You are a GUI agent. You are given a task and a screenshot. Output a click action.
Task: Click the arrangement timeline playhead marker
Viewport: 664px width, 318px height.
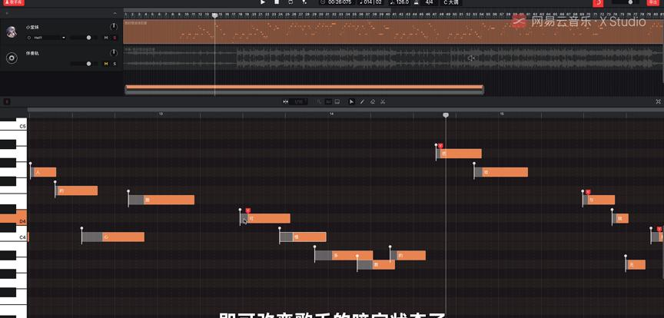point(214,15)
